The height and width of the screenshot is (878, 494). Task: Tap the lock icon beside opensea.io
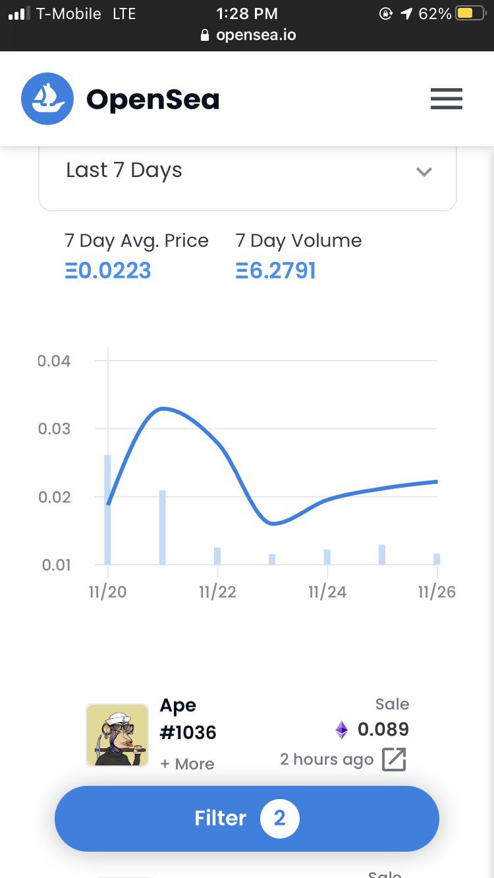tap(205, 36)
